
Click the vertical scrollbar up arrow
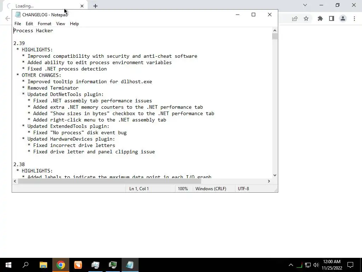[x=275, y=30]
